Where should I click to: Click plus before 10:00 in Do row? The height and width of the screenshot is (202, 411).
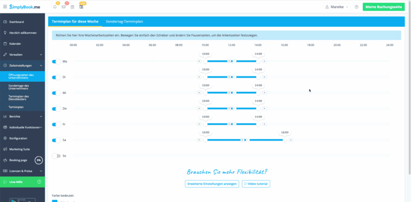[x=199, y=108]
